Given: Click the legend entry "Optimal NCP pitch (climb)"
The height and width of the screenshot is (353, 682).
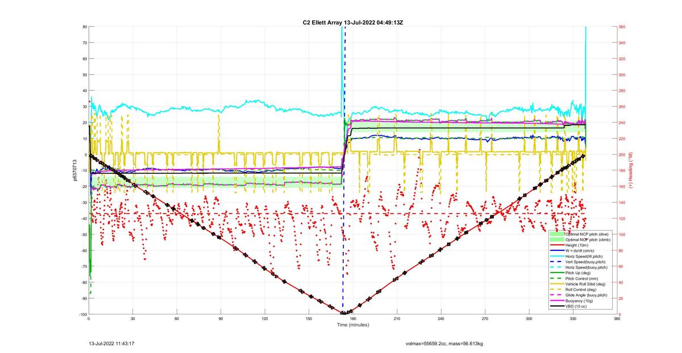Looking at the screenshot, I should [x=587, y=239].
